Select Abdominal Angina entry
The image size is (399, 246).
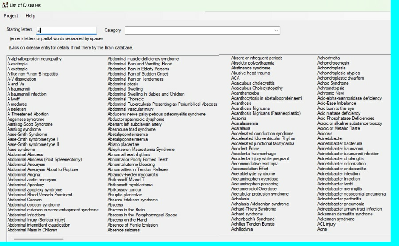tap(23, 175)
